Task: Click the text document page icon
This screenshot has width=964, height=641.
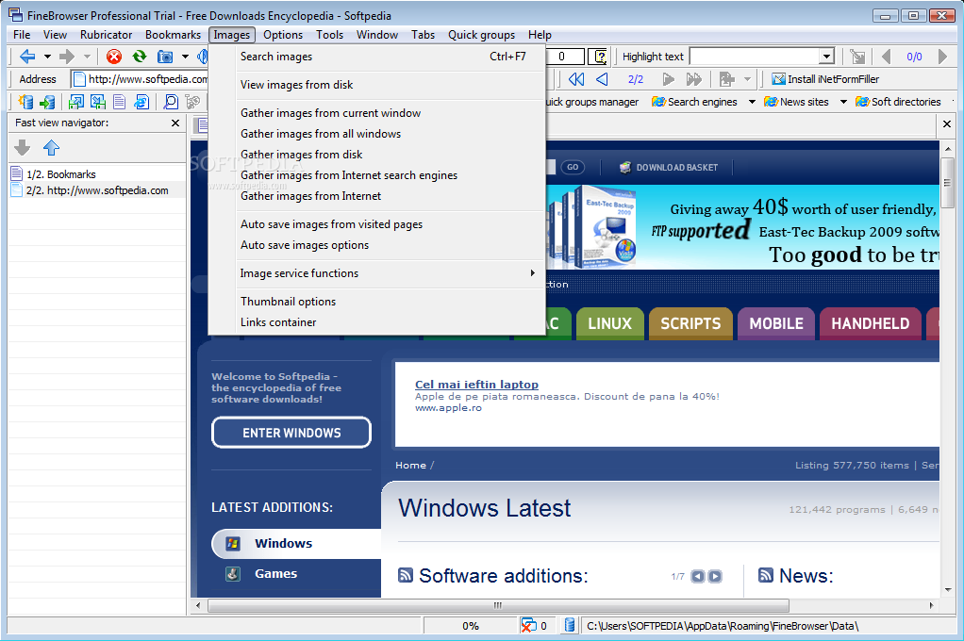Action: (119, 102)
